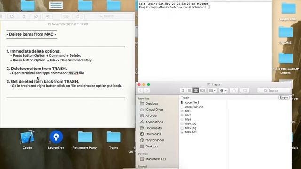Select the INCOME desktop folder
Viewport: 301px width, 169px height.
coord(285,32)
